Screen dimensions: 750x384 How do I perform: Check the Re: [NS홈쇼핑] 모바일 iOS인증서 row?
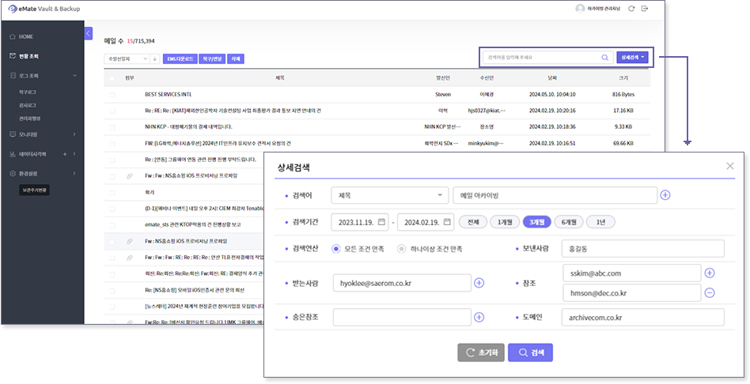[112, 291]
